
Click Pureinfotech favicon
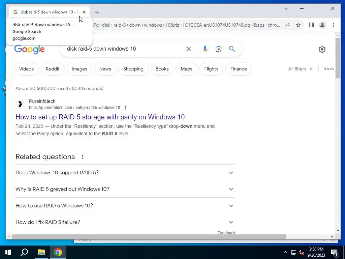tap(20, 104)
